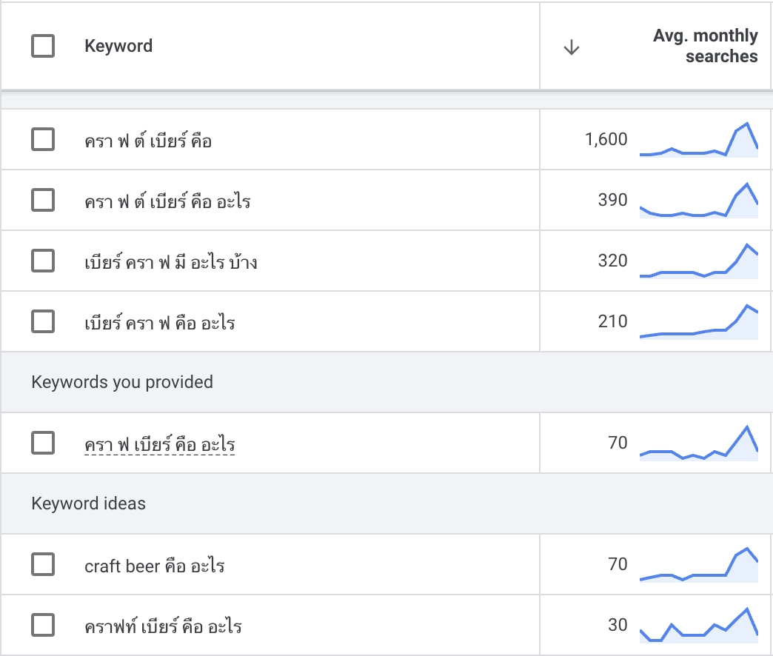
Task: Sort by the Avg. monthly searches header
Action: pos(705,46)
